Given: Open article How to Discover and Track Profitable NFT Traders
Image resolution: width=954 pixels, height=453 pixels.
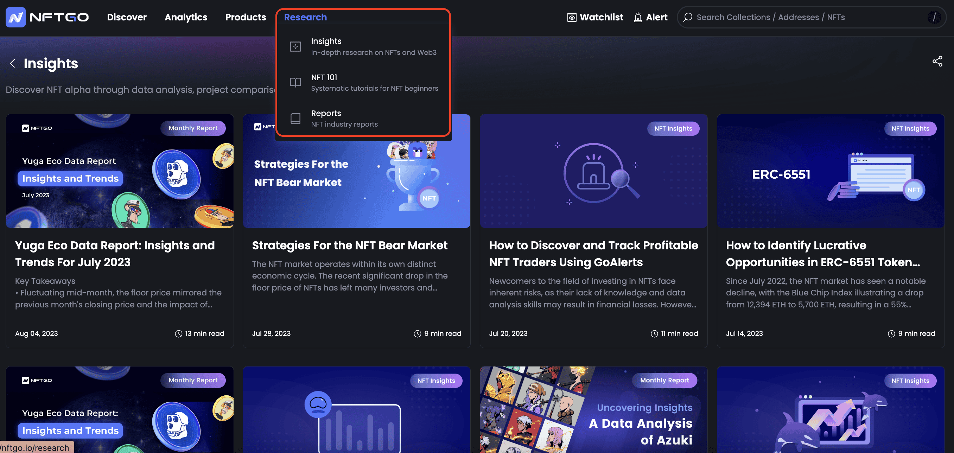Looking at the screenshot, I should click(x=593, y=254).
